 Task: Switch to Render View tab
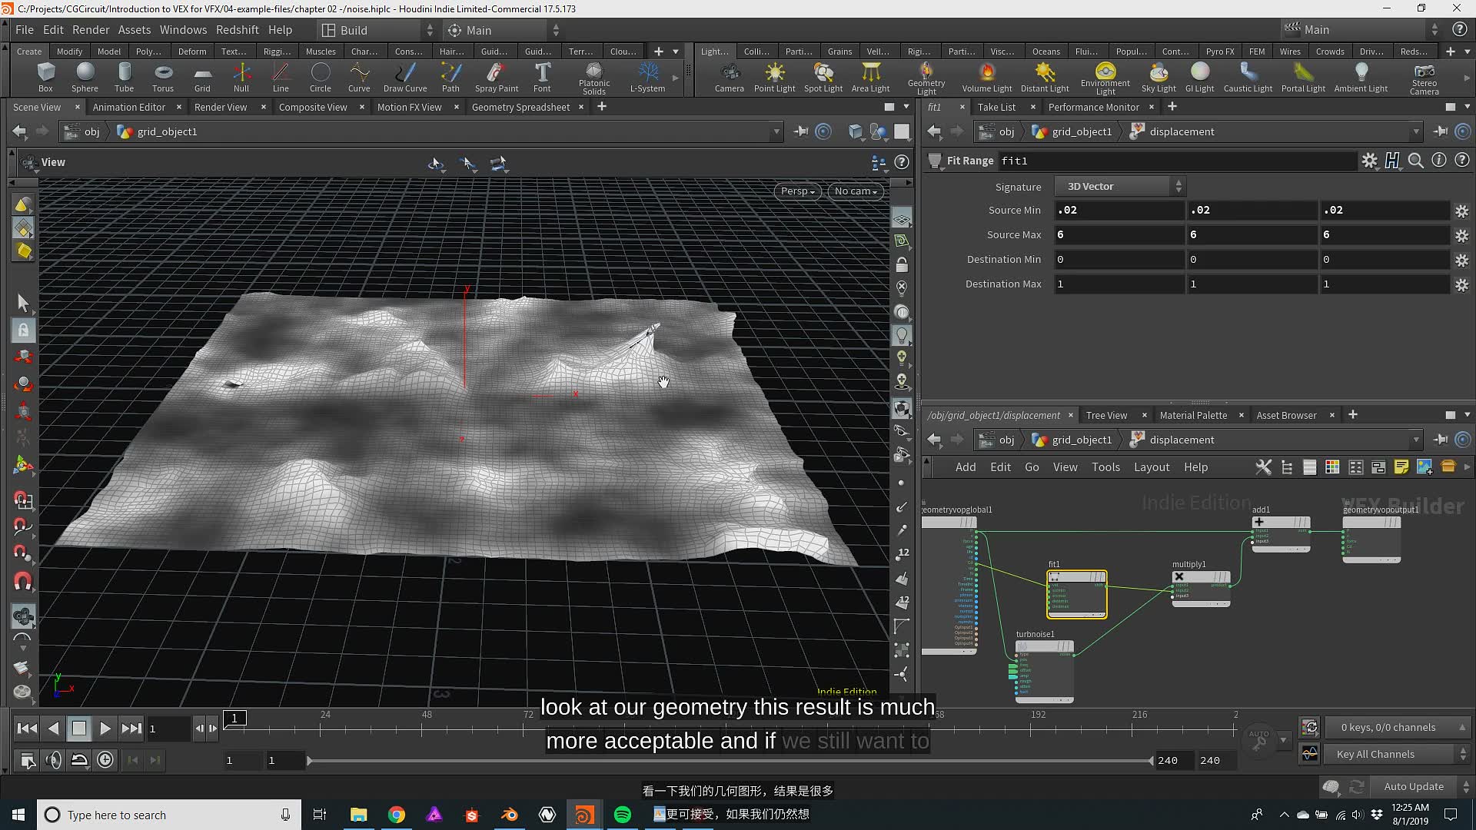click(221, 107)
